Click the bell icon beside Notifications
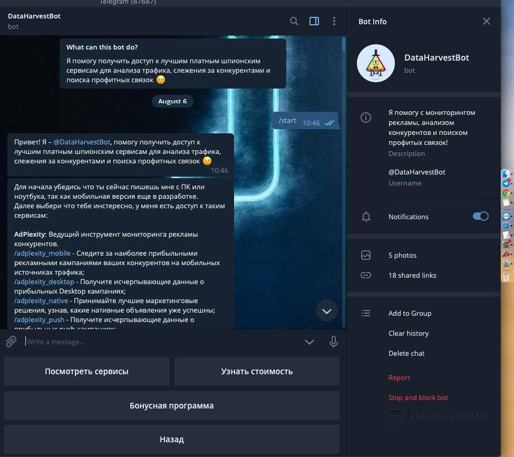Viewport: 514px width, 457px height. coord(366,217)
